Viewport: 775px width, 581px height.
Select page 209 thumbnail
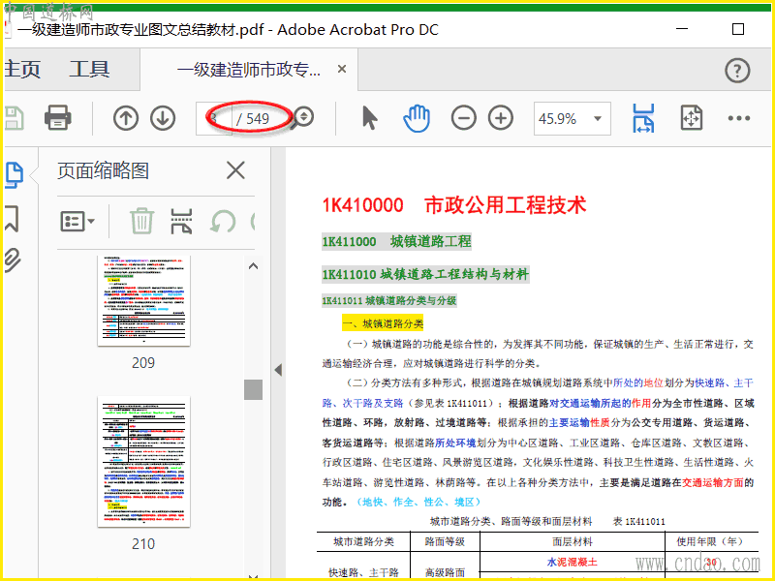pos(143,301)
